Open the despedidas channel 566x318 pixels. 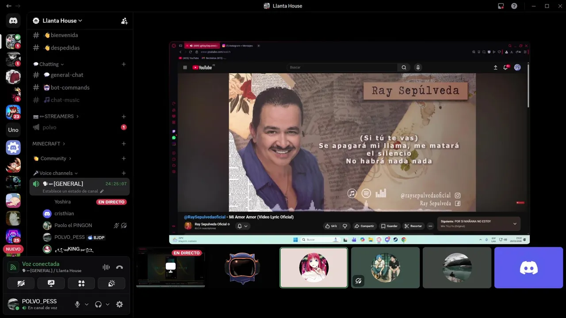tap(80, 48)
